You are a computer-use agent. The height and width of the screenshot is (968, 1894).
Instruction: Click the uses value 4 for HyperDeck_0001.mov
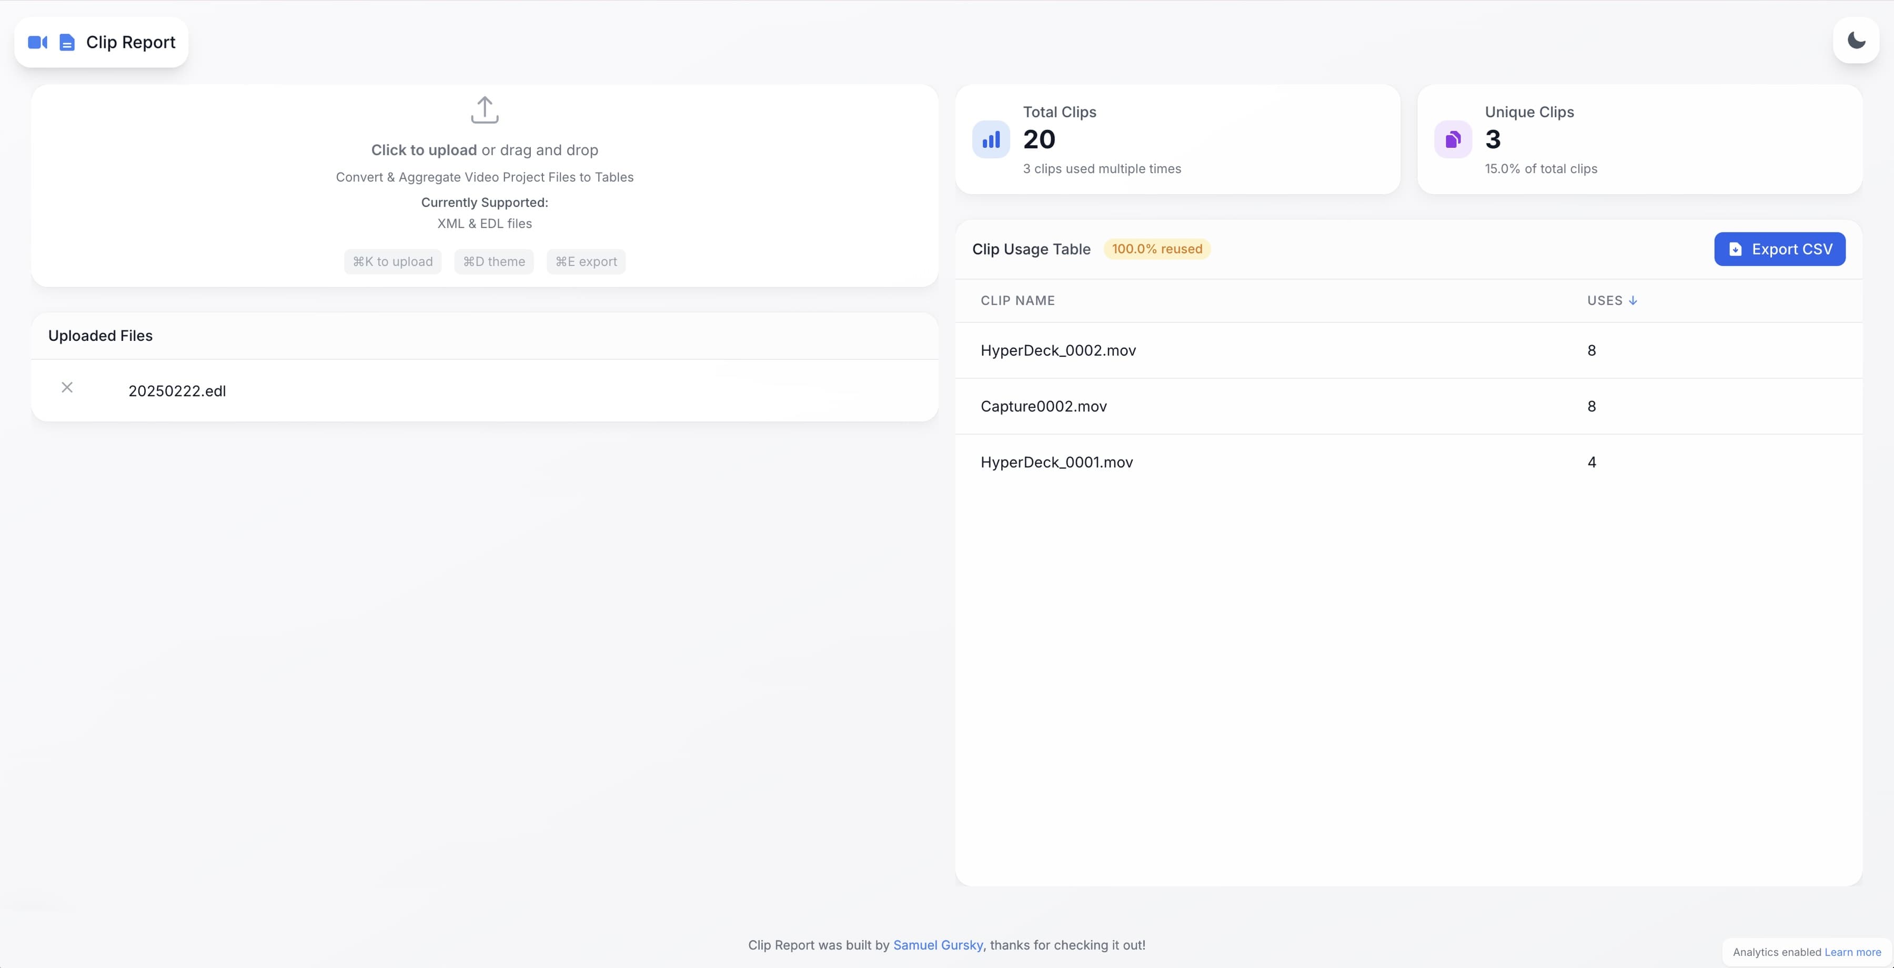coord(1592,462)
